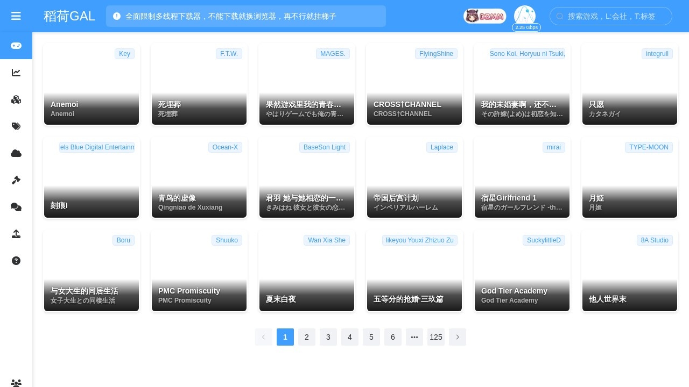Focus the game search input field
Viewport: 689px width, 387px height.
611,16
